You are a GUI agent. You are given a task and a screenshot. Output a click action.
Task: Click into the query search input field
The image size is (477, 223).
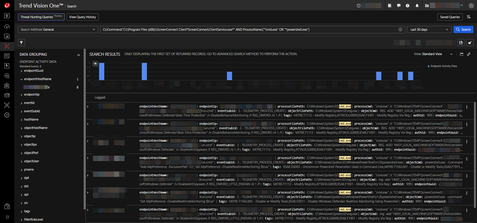point(247,29)
